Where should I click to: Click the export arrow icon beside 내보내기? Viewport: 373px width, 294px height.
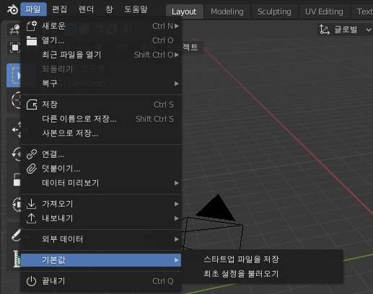coord(31,218)
